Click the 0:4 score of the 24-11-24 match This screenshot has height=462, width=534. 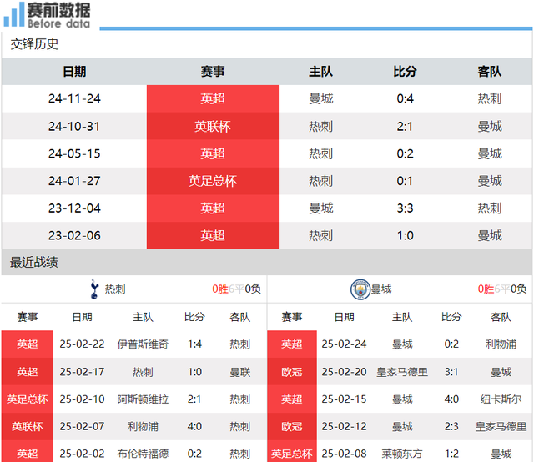(x=405, y=98)
